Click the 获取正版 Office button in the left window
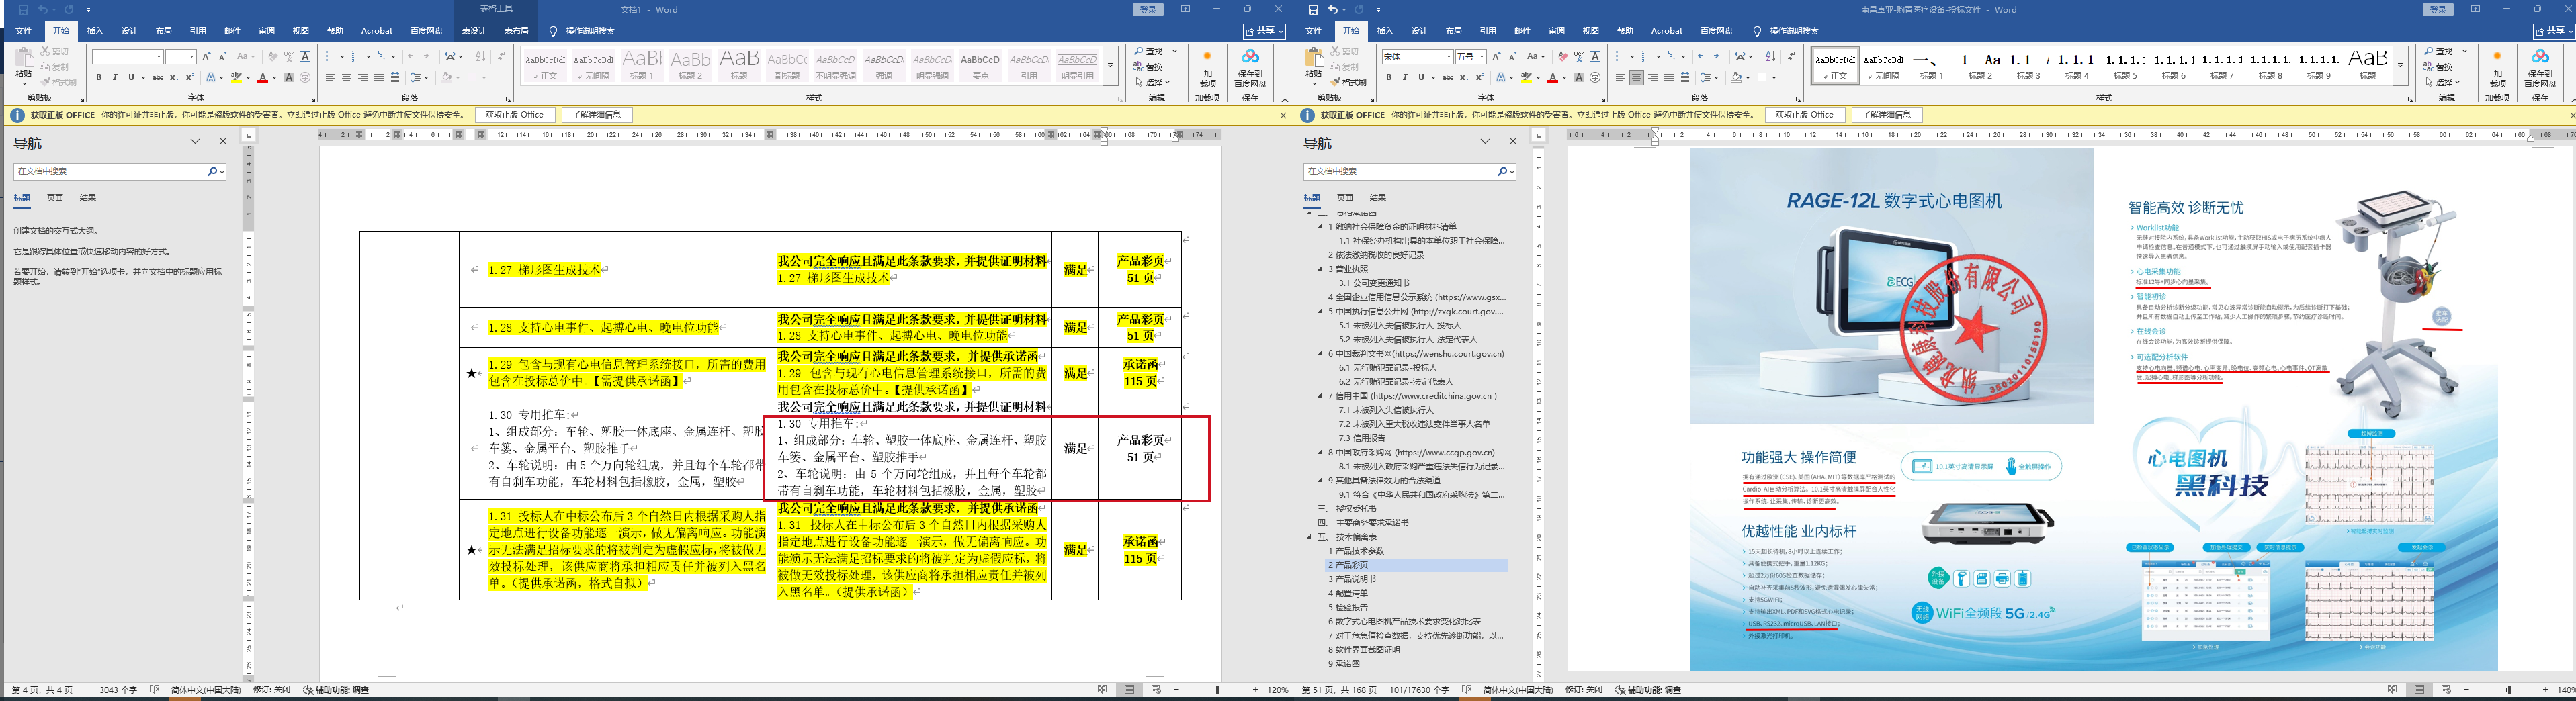Viewport: 2576px width, 701px height. point(514,115)
